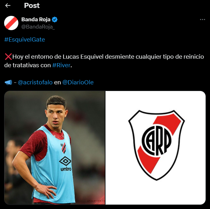Click the CARP monogram in the crest
This screenshot has height=209, width=210.
click(x=156, y=140)
